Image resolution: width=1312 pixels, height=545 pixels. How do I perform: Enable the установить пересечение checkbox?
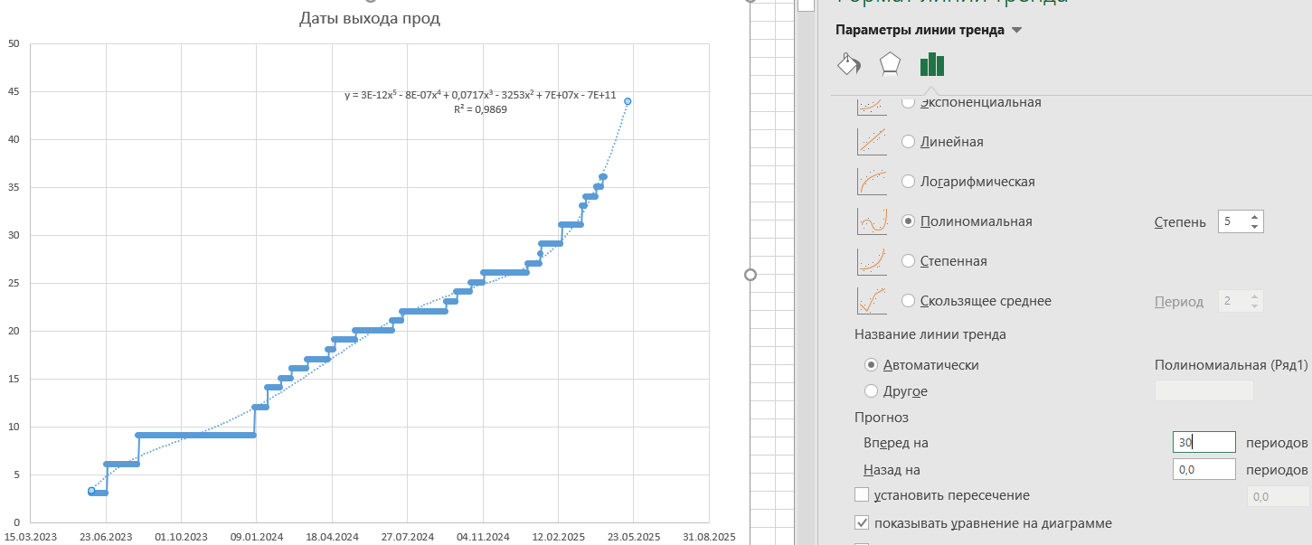pyautogui.click(x=862, y=495)
